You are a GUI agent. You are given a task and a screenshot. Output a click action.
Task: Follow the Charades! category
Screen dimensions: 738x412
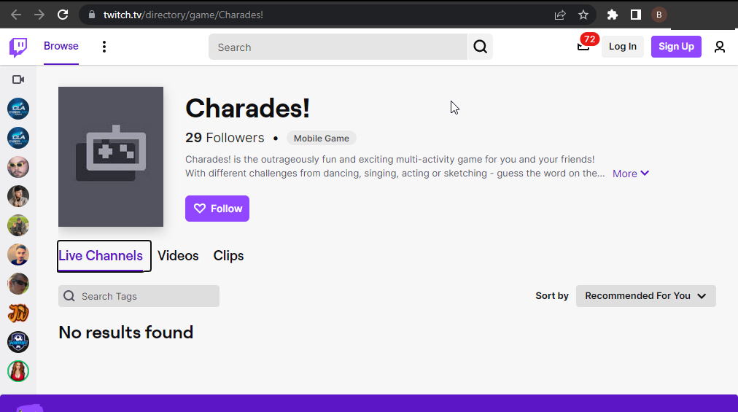217,209
